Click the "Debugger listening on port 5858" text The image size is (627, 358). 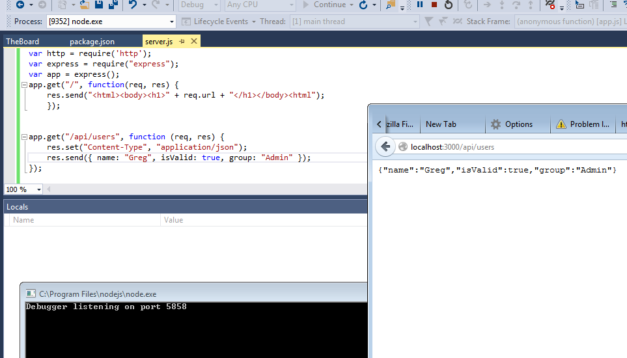point(106,307)
